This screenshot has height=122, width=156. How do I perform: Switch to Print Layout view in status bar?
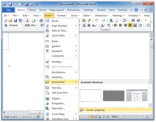click(x=91, y=117)
